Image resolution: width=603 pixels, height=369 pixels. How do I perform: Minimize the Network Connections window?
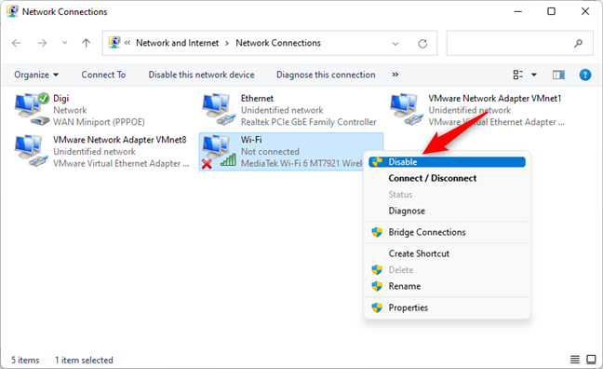click(518, 11)
